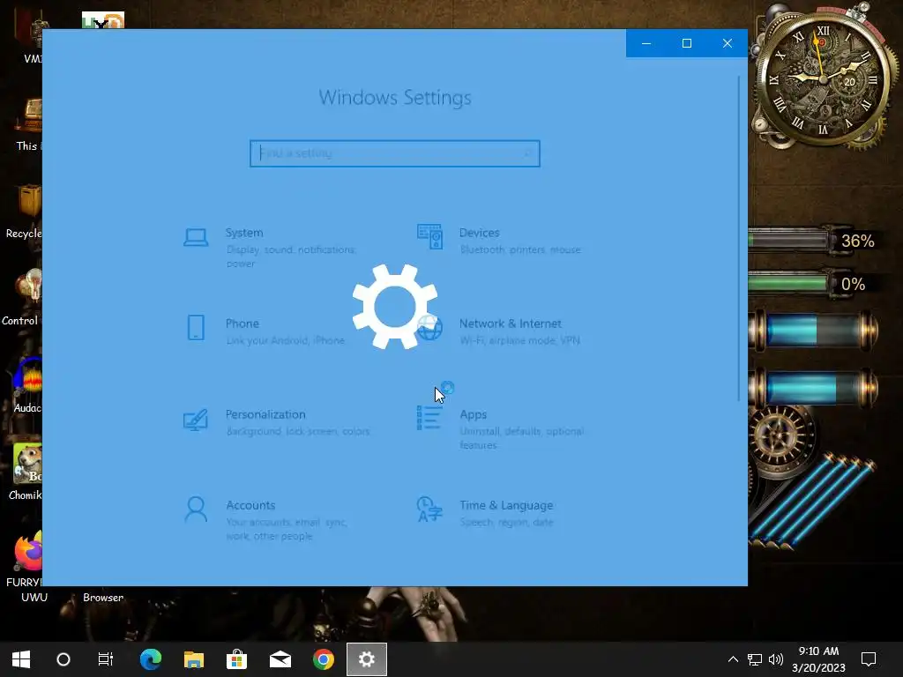The width and height of the screenshot is (903, 677).
Task: Click the Time & Language label
Action: point(506,505)
